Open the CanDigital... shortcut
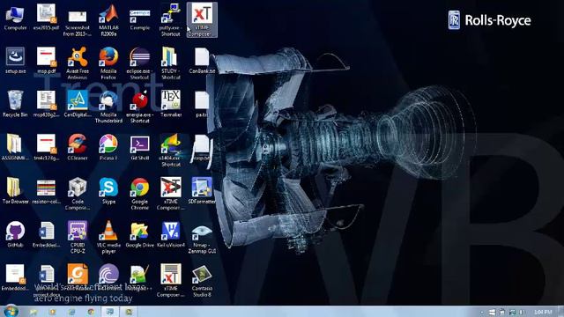Image resolution: width=564 pixels, height=317 pixels. click(78, 104)
